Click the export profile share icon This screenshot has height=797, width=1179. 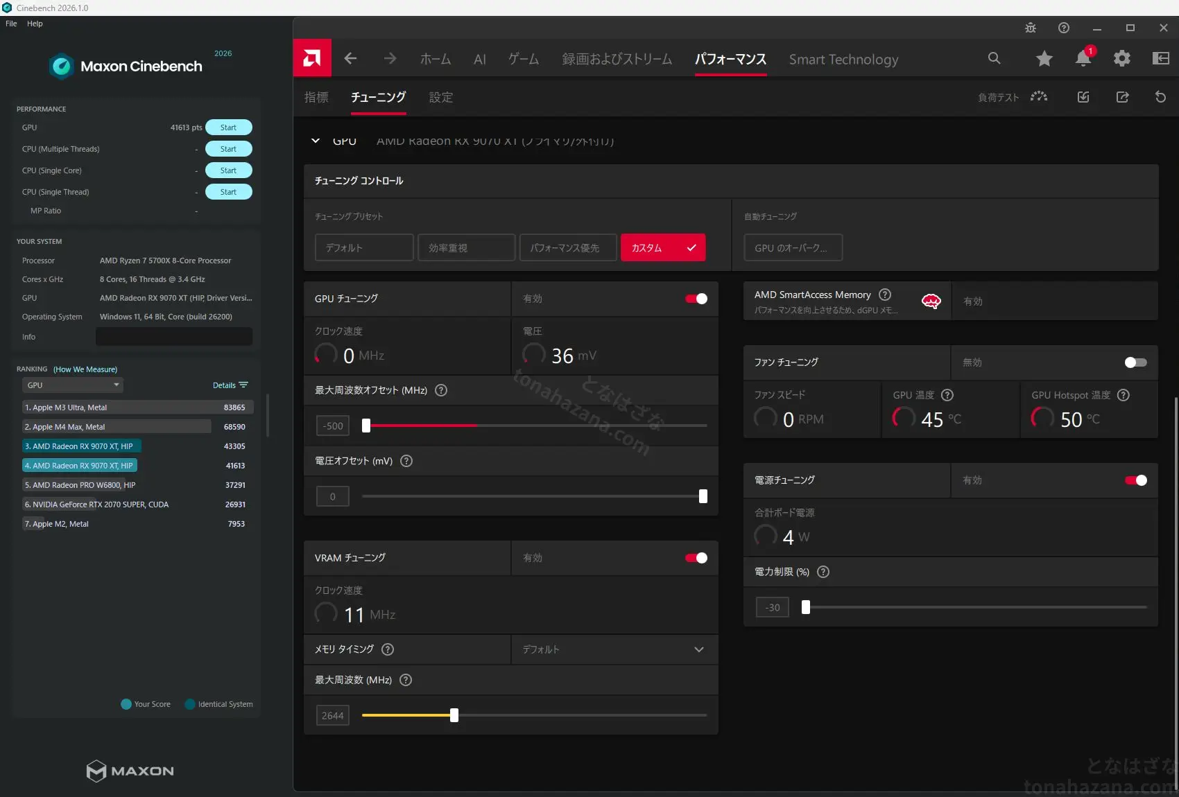pyautogui.click(x=1122, y=97)
